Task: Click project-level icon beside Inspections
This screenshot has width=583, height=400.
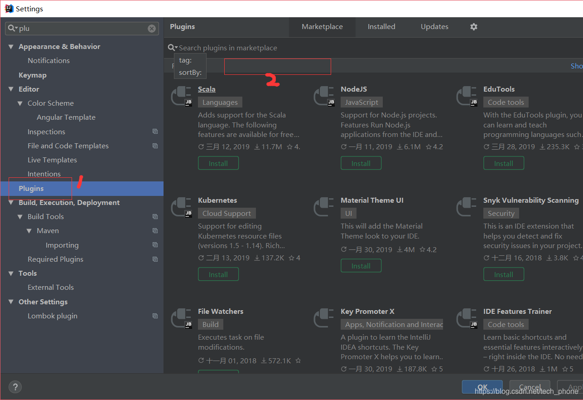Action: point(155,132)
